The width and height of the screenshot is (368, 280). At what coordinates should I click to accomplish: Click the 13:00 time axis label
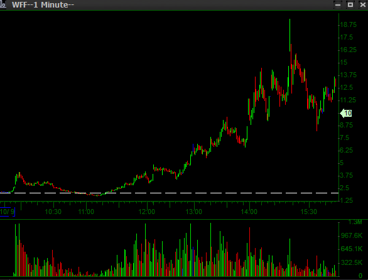(x=194, y=212)
